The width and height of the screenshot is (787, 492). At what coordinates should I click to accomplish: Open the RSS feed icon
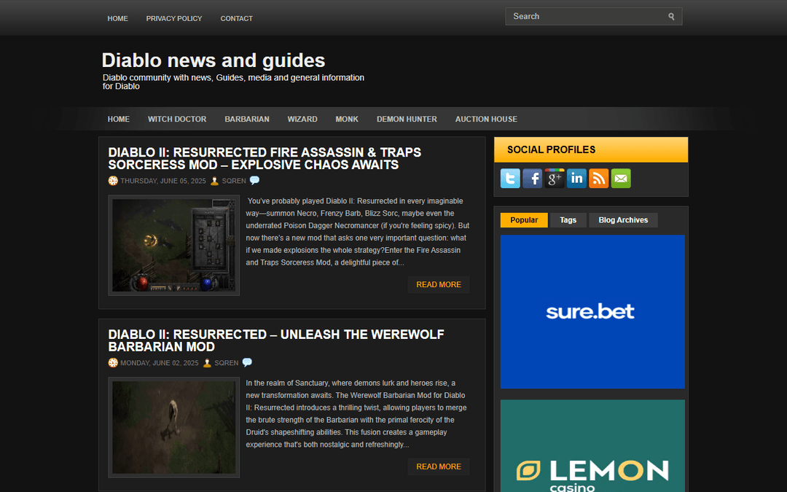(x=598, y=179)
